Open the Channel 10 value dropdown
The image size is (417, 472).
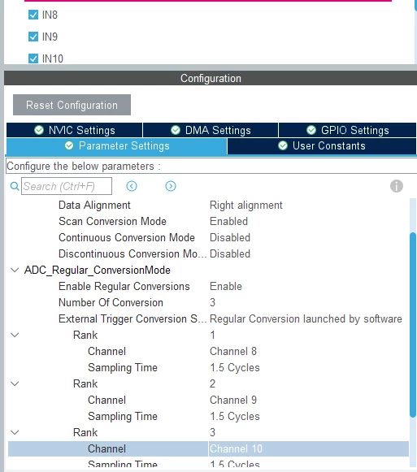[x=308, y=448]
